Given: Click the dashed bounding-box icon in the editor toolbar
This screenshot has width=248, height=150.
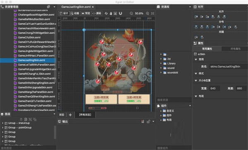Looking at the screenshot, I should point(115,14).
